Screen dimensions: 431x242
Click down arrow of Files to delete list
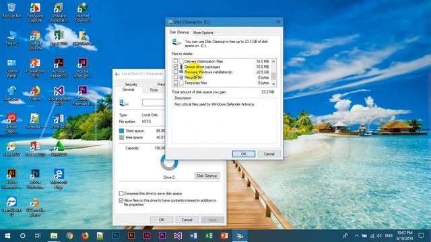273,83
